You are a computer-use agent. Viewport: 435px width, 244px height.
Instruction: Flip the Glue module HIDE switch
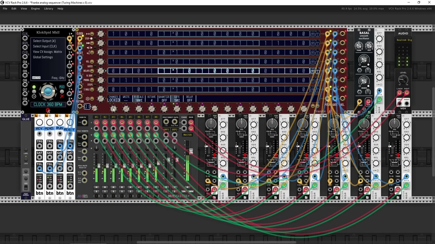click(x=26, y=187)
